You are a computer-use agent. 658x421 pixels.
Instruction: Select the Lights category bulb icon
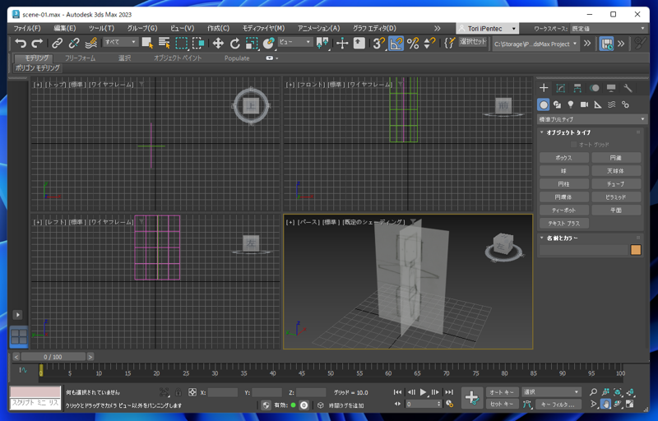point(571,104)
